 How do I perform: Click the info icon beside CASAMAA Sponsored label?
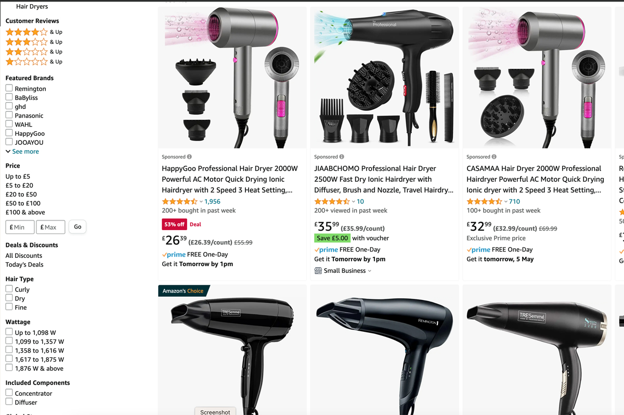[494, 157]
